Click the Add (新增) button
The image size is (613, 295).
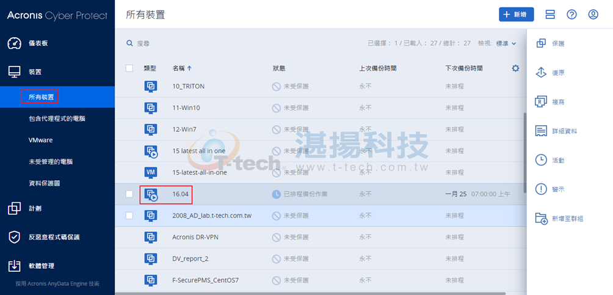[x=517, y=15]
